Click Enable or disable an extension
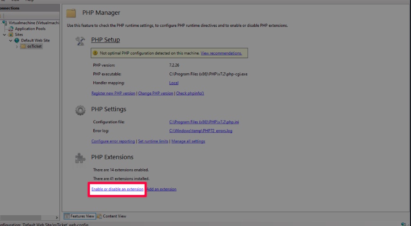 [x=117, y=189]
